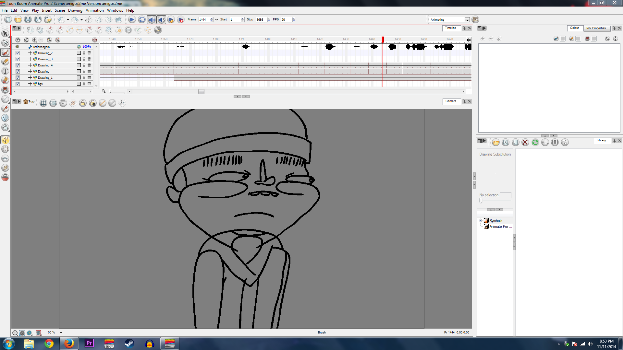
Task: Click the lock icon in Camera toolbar
Action: [x=83, y=103]
